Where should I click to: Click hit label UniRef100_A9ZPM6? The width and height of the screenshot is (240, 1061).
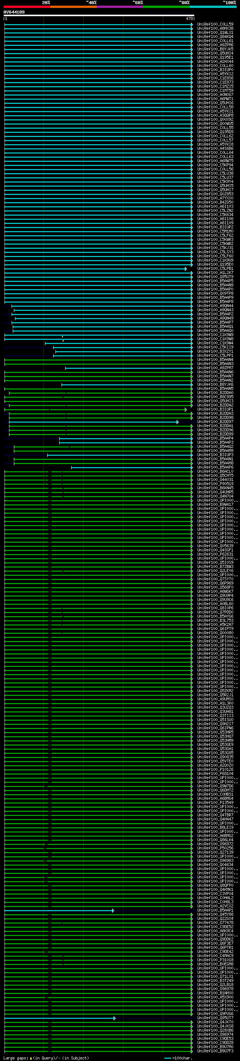click(215, 45)
